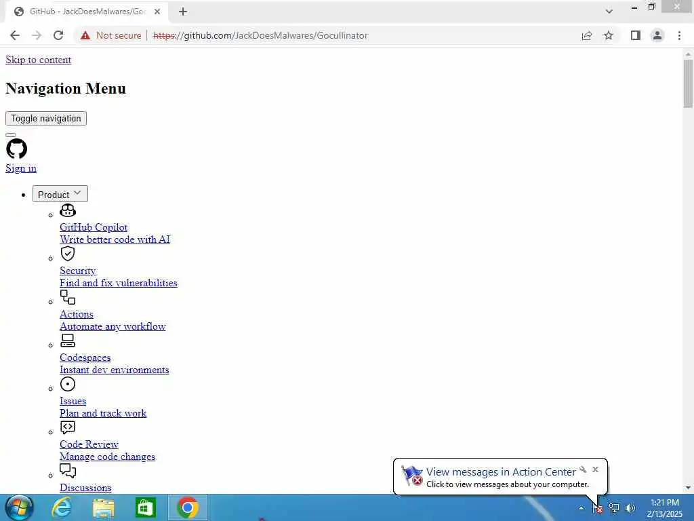Image resolution: width=694 pixels, height=521 pixels.
Task: Open the Codespaces link
Action: point(85,358)
